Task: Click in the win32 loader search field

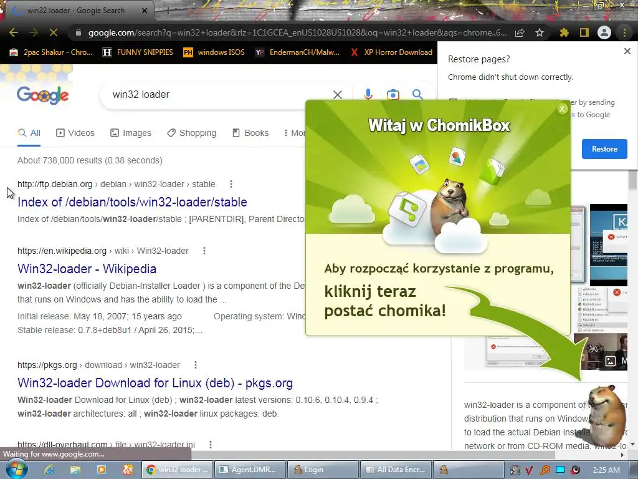Action: (216, 95)
